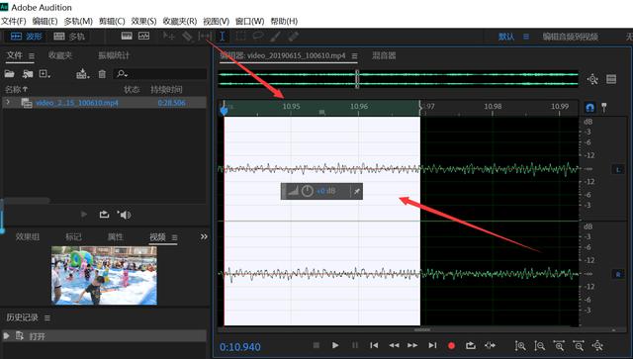
Task: Toggle snapping magnet icon on timeline
Action: pos(589,108)
